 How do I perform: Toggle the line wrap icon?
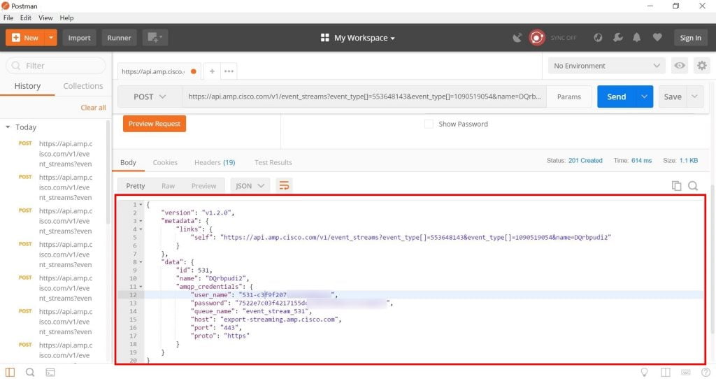284,185
